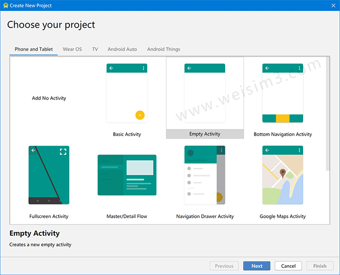
Task: Open the Wear OS tab
Action: pyautogui.click(x=72, y=49)
